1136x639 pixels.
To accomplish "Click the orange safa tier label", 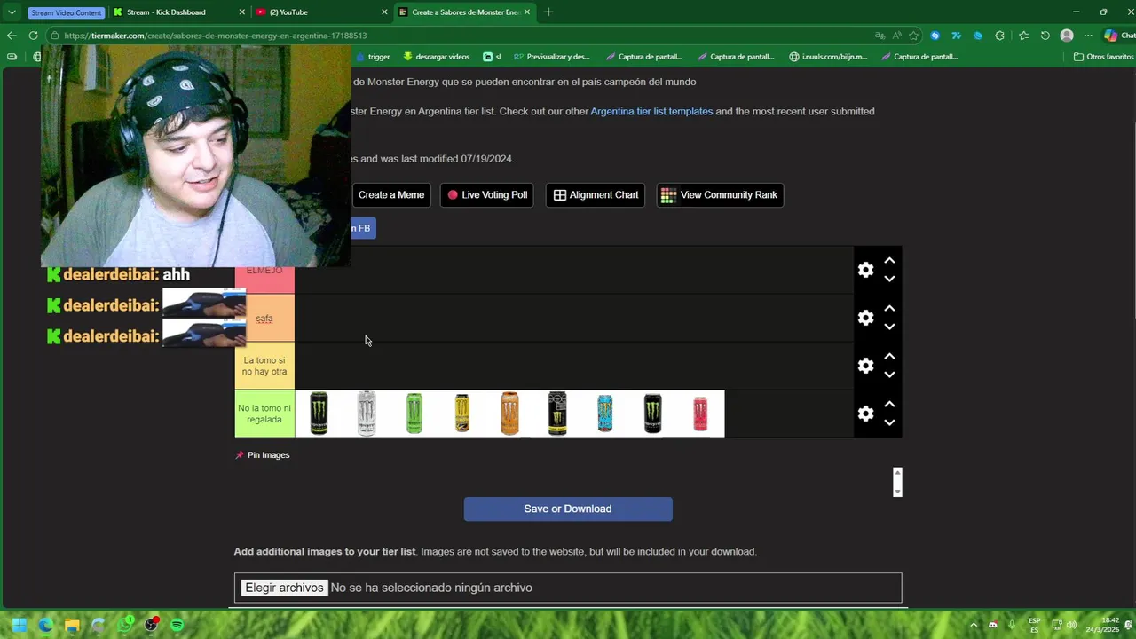I will (264, 318).
